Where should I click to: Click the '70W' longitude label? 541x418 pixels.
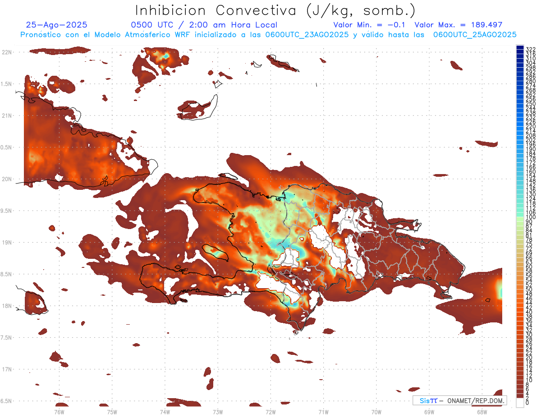(376, 412)
